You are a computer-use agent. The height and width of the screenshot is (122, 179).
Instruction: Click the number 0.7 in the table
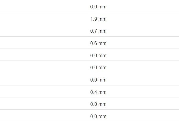93,31
